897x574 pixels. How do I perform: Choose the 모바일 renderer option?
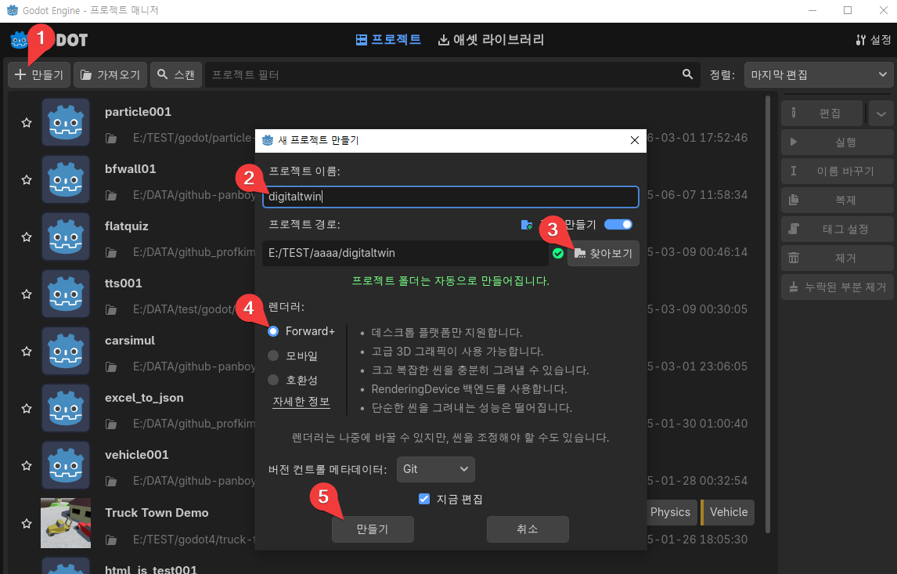click(273, 356)
